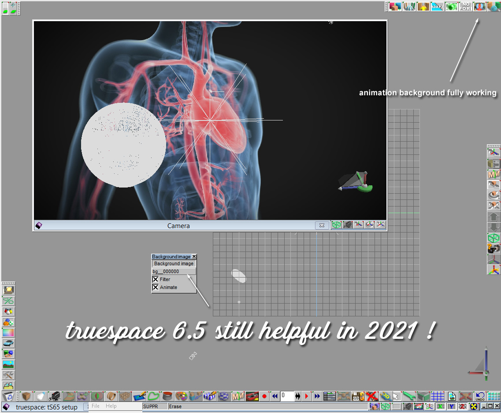Image resolution: width=501 pixels, height=413 pixels.
Task: Toggle the Y axis lock
Action: click(x=452, y=406)
